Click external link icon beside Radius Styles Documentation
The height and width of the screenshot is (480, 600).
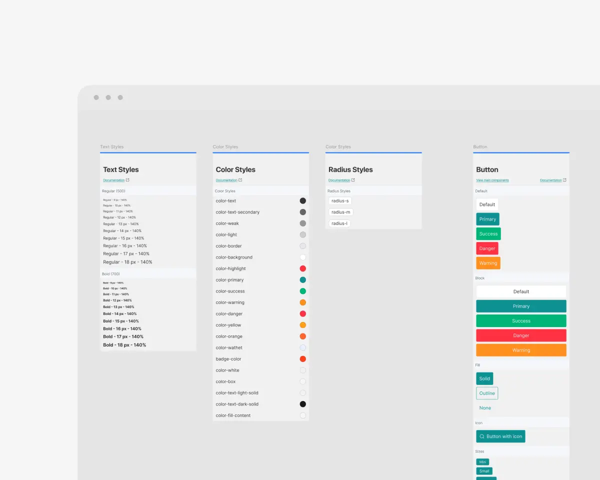pos(353,180)
